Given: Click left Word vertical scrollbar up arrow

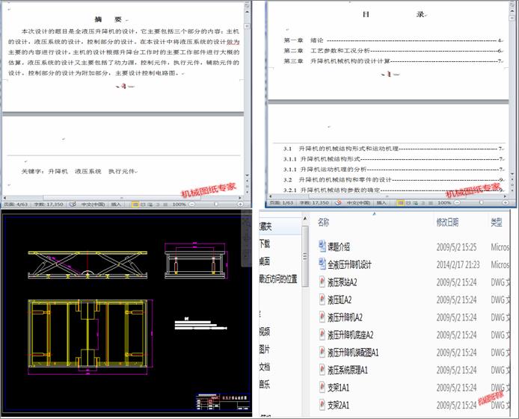Looking at the screenshot, I should pos(248,12).
